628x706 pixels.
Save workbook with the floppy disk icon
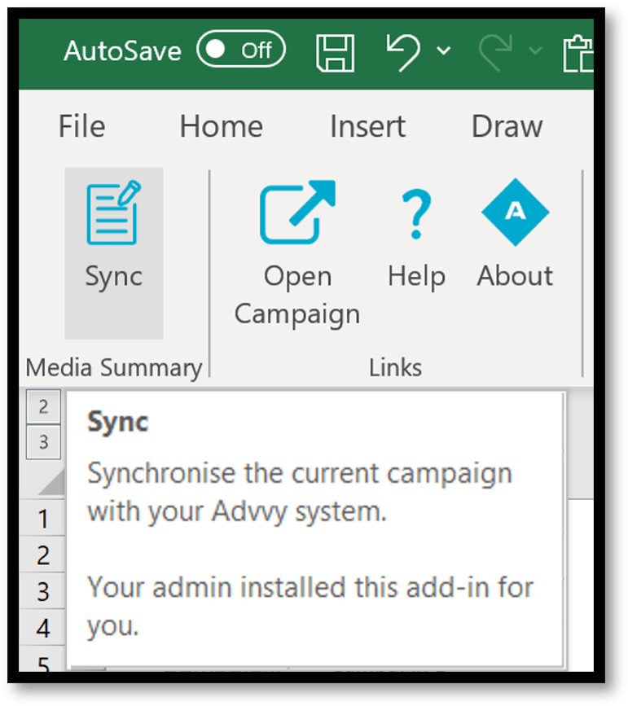pos(335,53)
